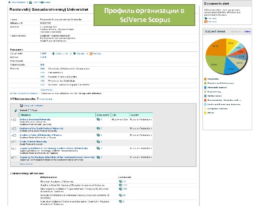Open documents icon for Kurnakov Institute row
275x206 pixels.
pos(120,201)
